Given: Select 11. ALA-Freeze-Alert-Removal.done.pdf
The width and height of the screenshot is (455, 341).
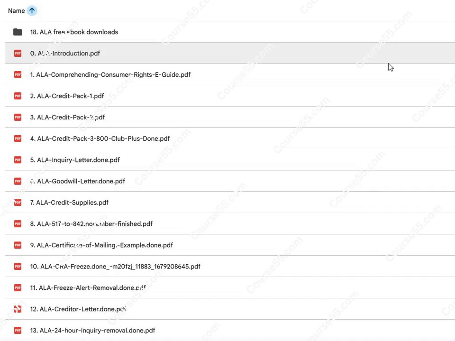Looking at the screenshot, I should point(88,287).
